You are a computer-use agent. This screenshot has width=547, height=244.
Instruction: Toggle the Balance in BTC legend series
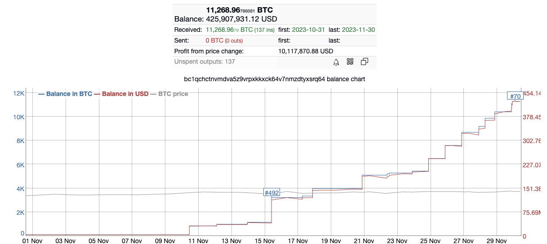(66, 94)
